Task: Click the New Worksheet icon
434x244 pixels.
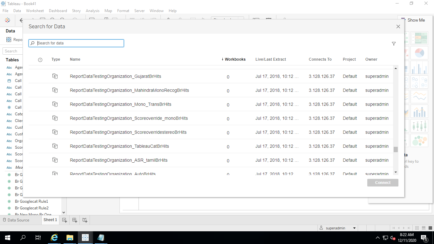Action: [x=64, y=220]
